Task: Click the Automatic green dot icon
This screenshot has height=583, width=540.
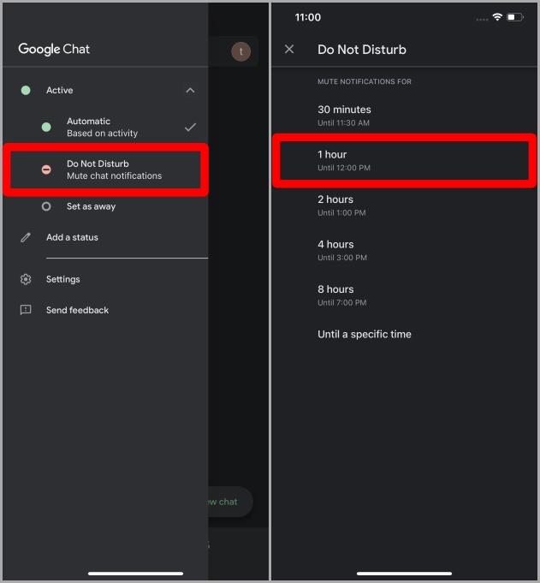Action: [x=46, y=128]
